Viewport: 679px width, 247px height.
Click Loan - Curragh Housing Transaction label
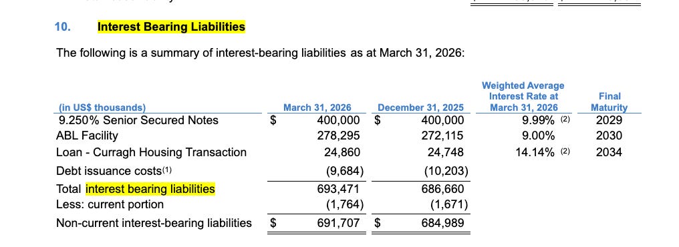pyautogui.click(x=151, y=152)
